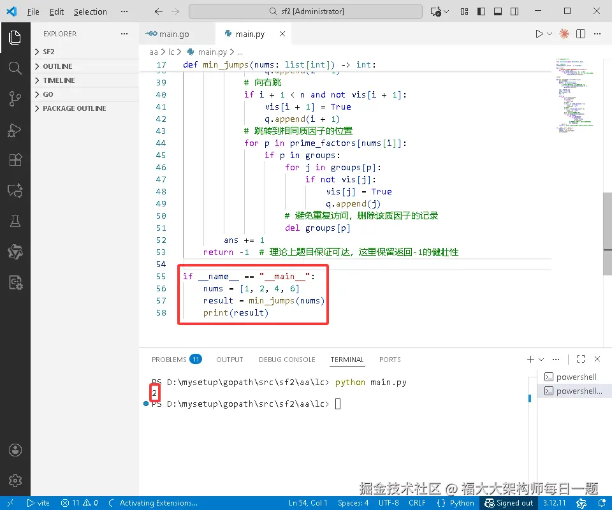
Task: Open the menu bar overflow ellipsis
Action: coord(124,11)
